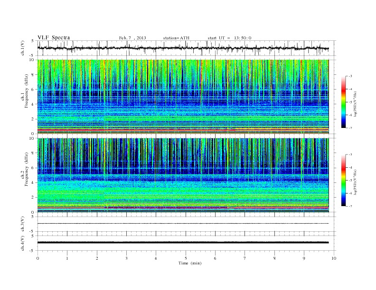This screenshot has height=290, width=376.
Task: Click the 'VLF Spectra' title text
Action: [x=54, y=37]
